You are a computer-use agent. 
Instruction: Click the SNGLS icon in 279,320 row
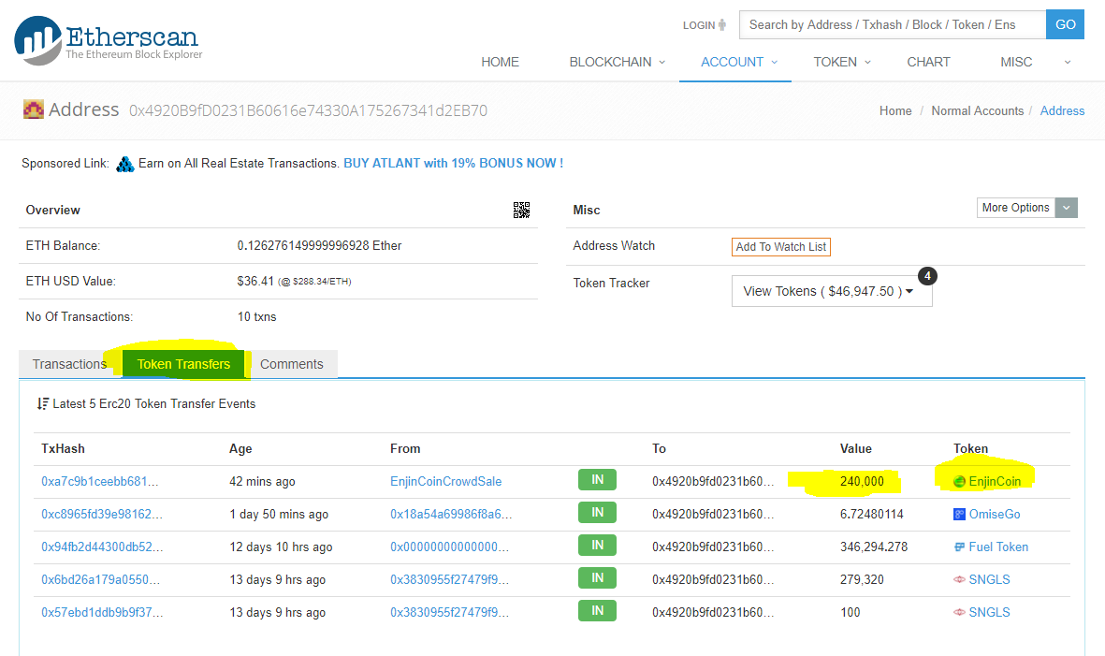coord(959,579)
